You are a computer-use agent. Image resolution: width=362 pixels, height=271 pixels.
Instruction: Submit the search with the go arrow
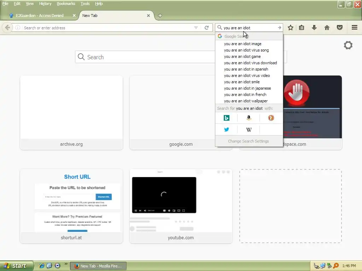click(x=279, y=28)
